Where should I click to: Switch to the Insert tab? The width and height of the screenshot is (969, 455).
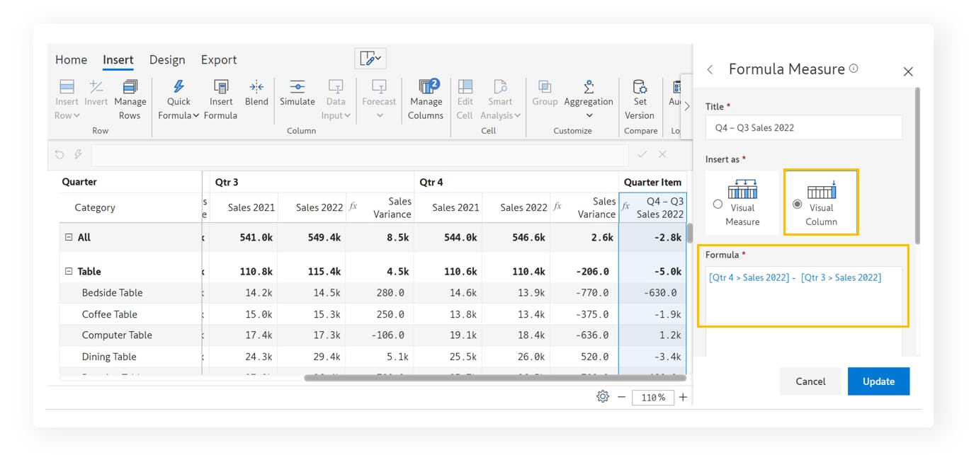tap(118, 60)
